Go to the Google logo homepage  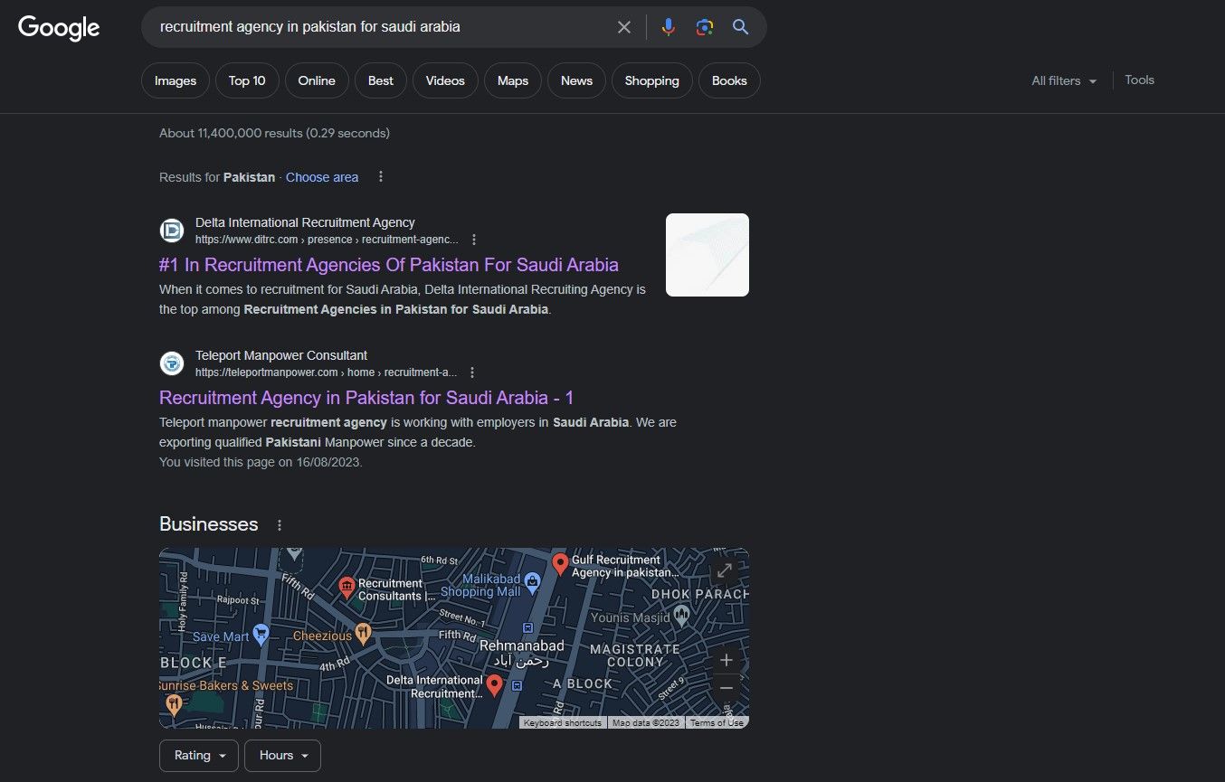(59, 28)
